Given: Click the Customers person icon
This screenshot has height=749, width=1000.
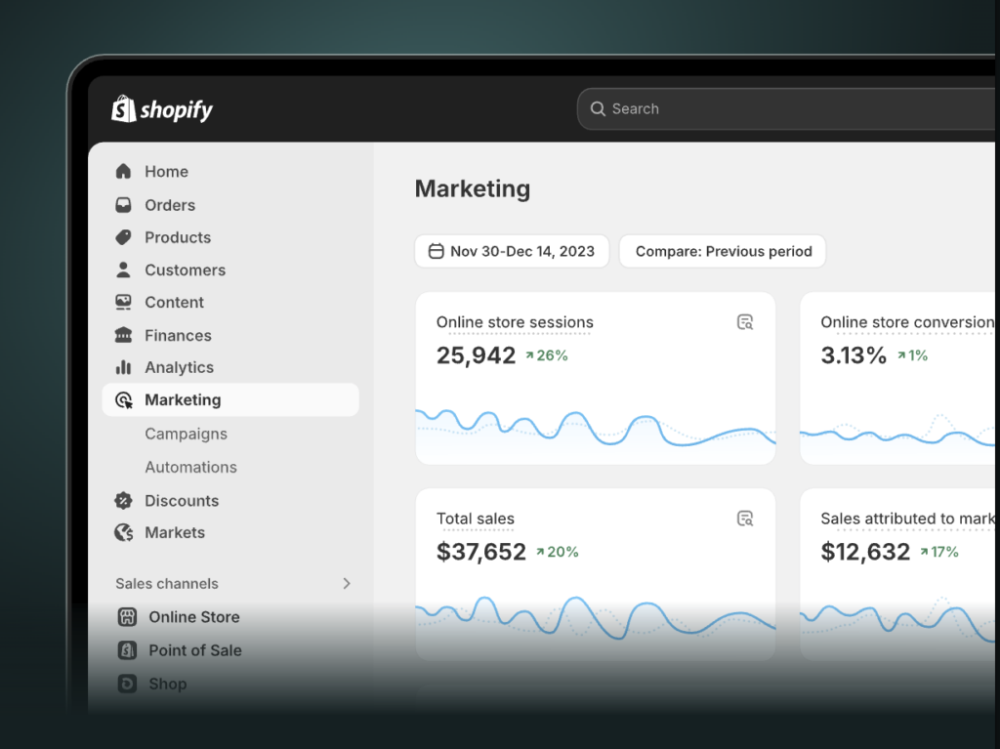Looking at the screenshot, I should click(x=123, y=270).
